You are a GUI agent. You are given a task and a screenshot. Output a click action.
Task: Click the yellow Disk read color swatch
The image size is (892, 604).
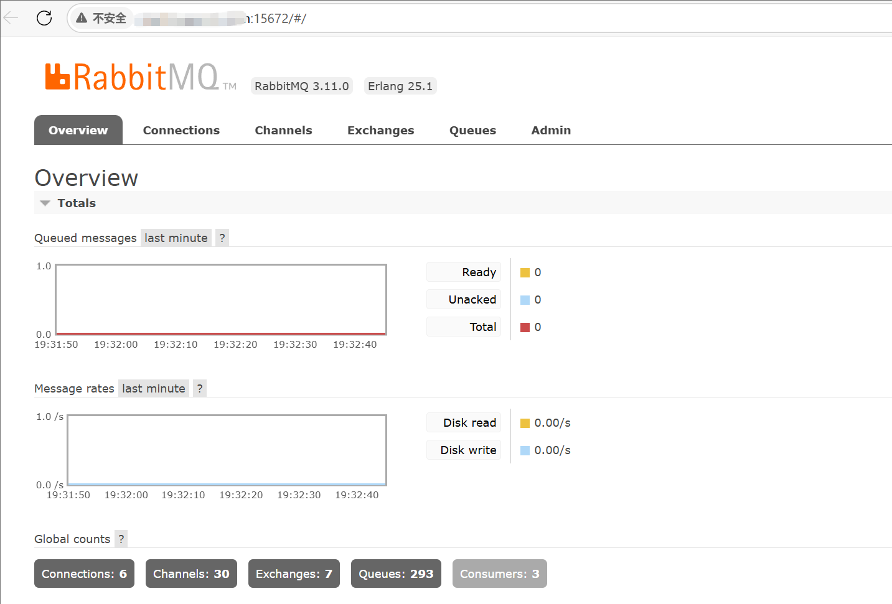click(x=525, y=423)
